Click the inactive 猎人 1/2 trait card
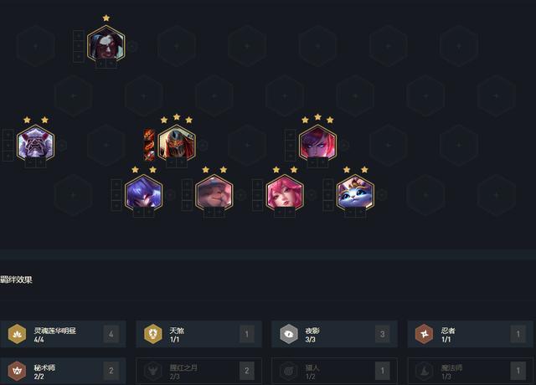The width and height of the screenshot is (536, 385). tap(334, 371)
